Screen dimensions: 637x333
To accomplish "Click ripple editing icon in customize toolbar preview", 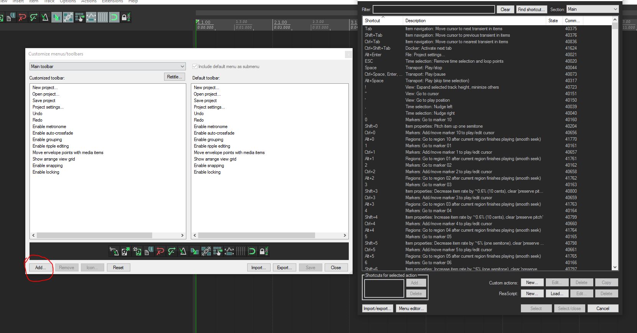I will [218, 251].
